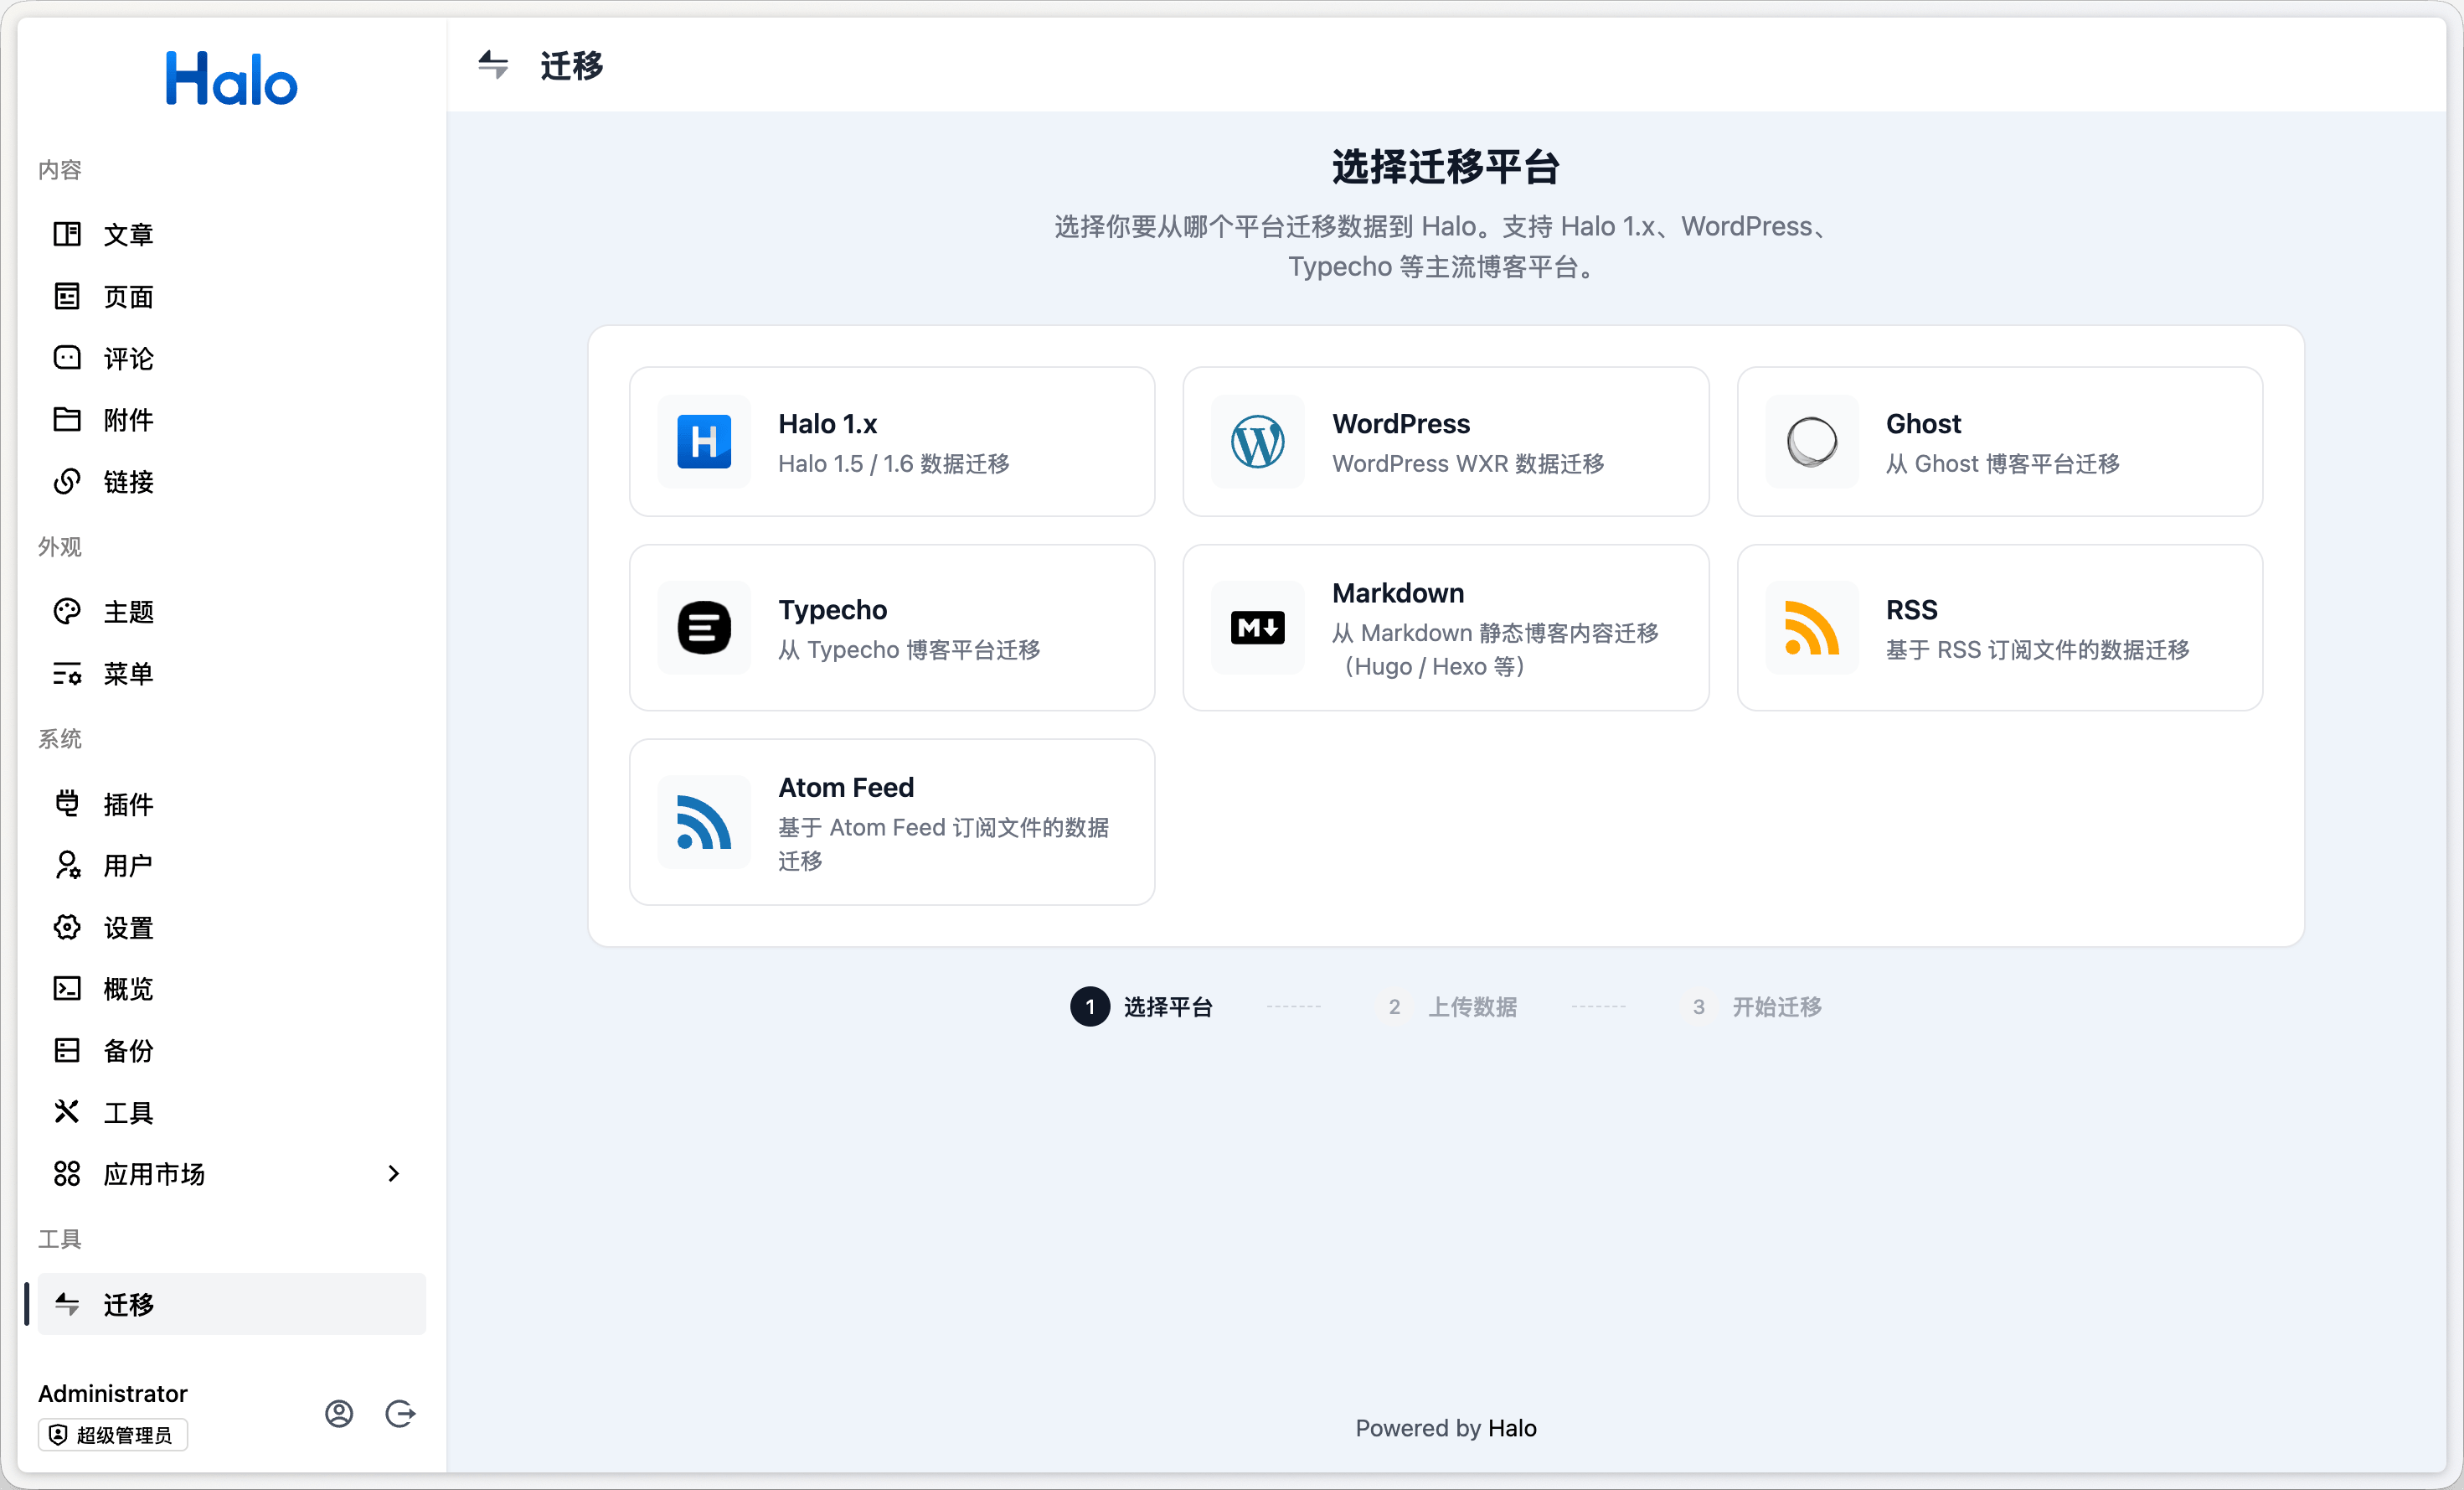Select the WordPress logo icon
This screenshot has width=2464, height=1490.
(1257, 442)
